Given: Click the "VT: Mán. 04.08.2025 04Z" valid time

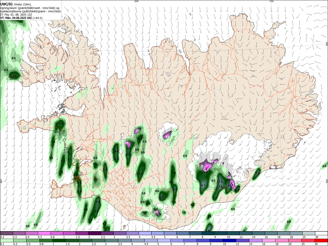Looking at the screenshot, I should (x=16, y=18).
